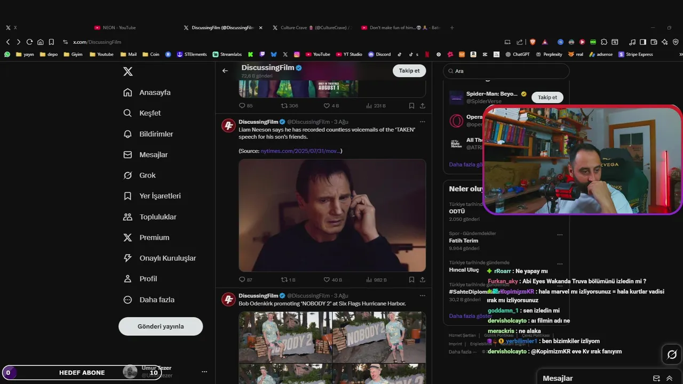Screen dimensions: 683x384
Task: Show hidden bookmarks with double chevron
Action: [680, 54]
